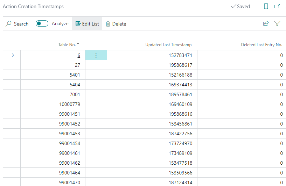Click the bookmark icon
This screenshot has width=286, height=186.
pos(266,6)
